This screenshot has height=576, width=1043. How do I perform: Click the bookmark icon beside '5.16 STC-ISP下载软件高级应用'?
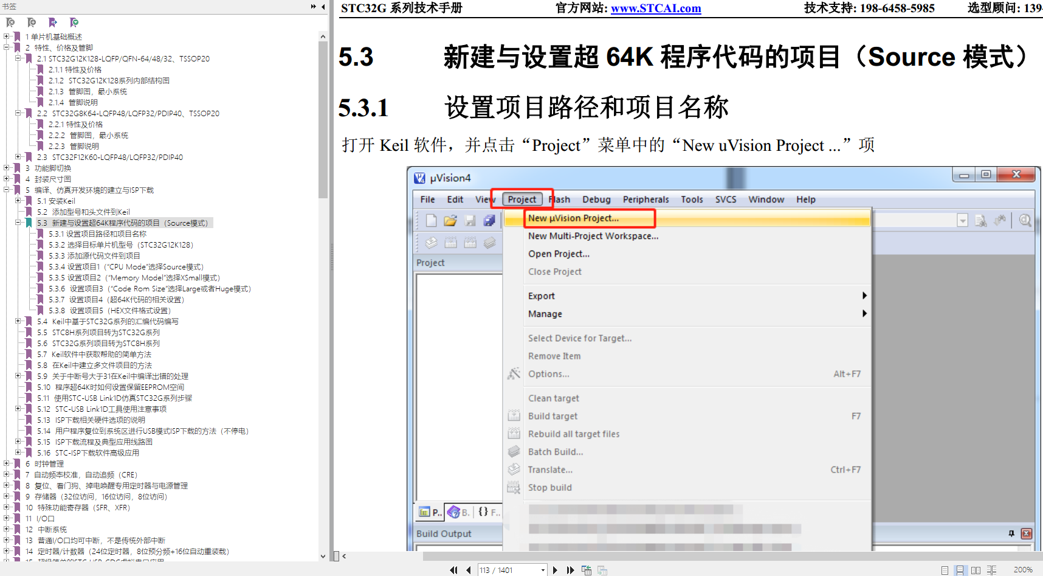click(x=29, y=453)
